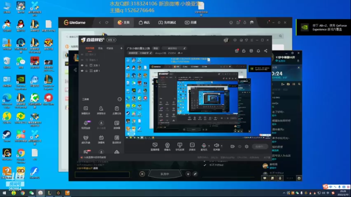The width and height of the screenshot is (351, 197).
Task: Click the taskbar clock
Action: tap(343, 193)
